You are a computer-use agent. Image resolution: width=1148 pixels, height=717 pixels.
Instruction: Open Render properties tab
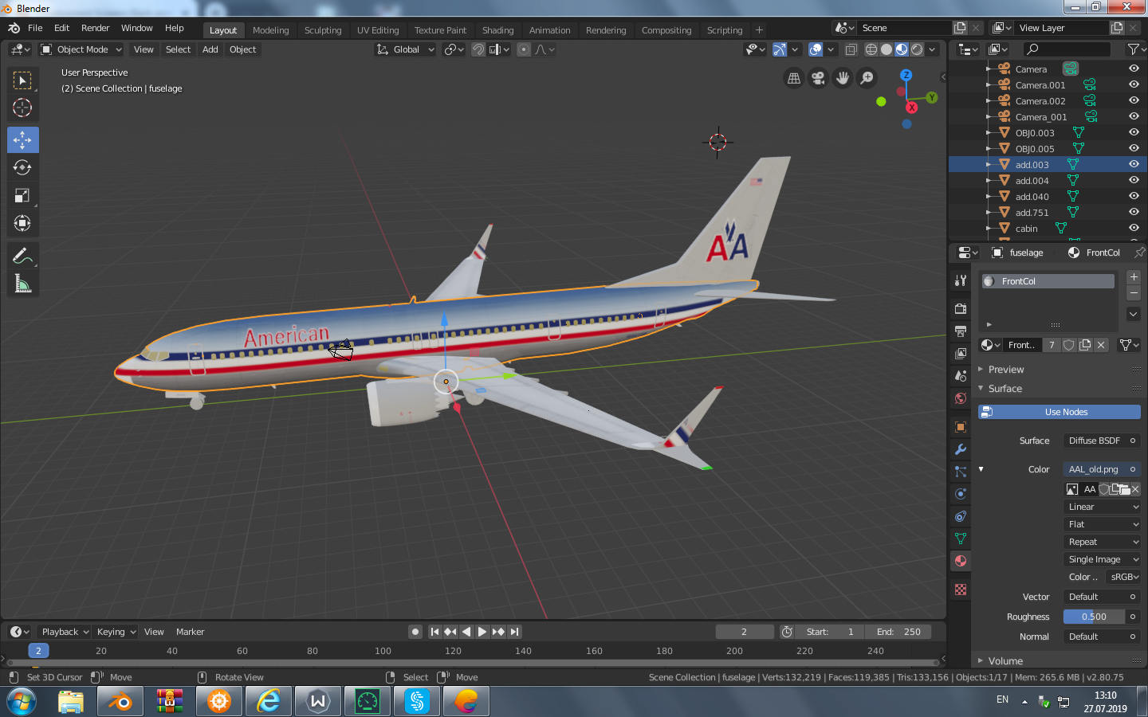pyautogui.click(x=961, y=308)
